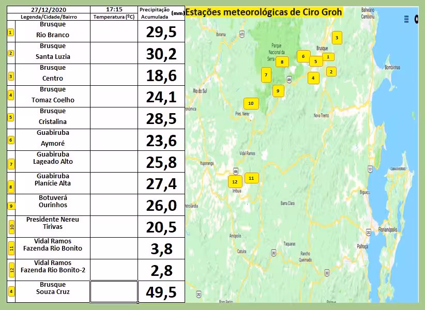Click map marker 12 near Imbuia
The width and height of the screenshot is (425, 310).
tap(235, 181)
